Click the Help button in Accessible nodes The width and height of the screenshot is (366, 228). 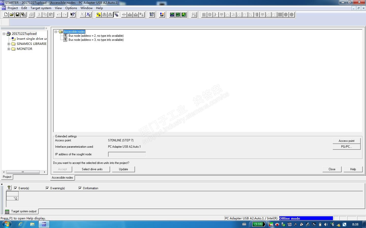(353, 169)
